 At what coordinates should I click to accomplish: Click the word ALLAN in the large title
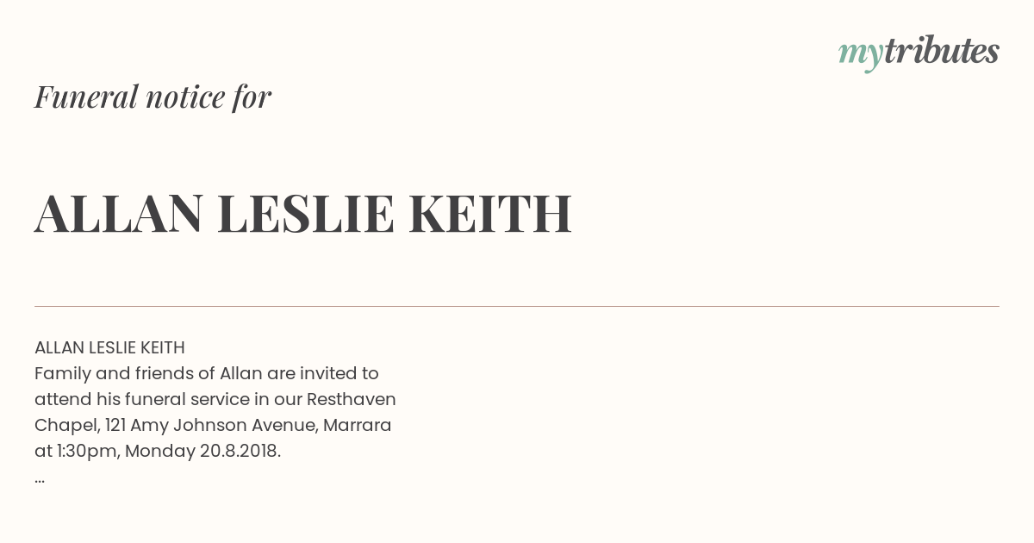(119, 214)
